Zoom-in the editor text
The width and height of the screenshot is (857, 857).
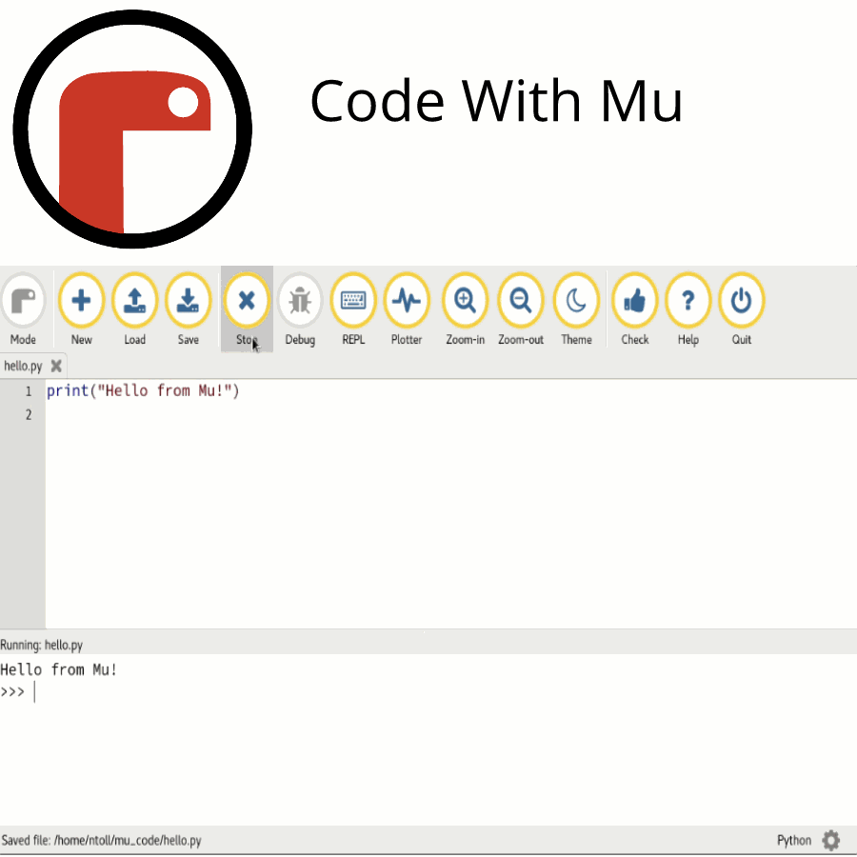click(465, 302)
